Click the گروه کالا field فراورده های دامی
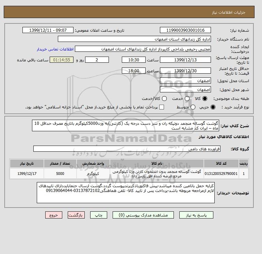The width and height of the screenshot is (262, 254). [x=127, y=149]
